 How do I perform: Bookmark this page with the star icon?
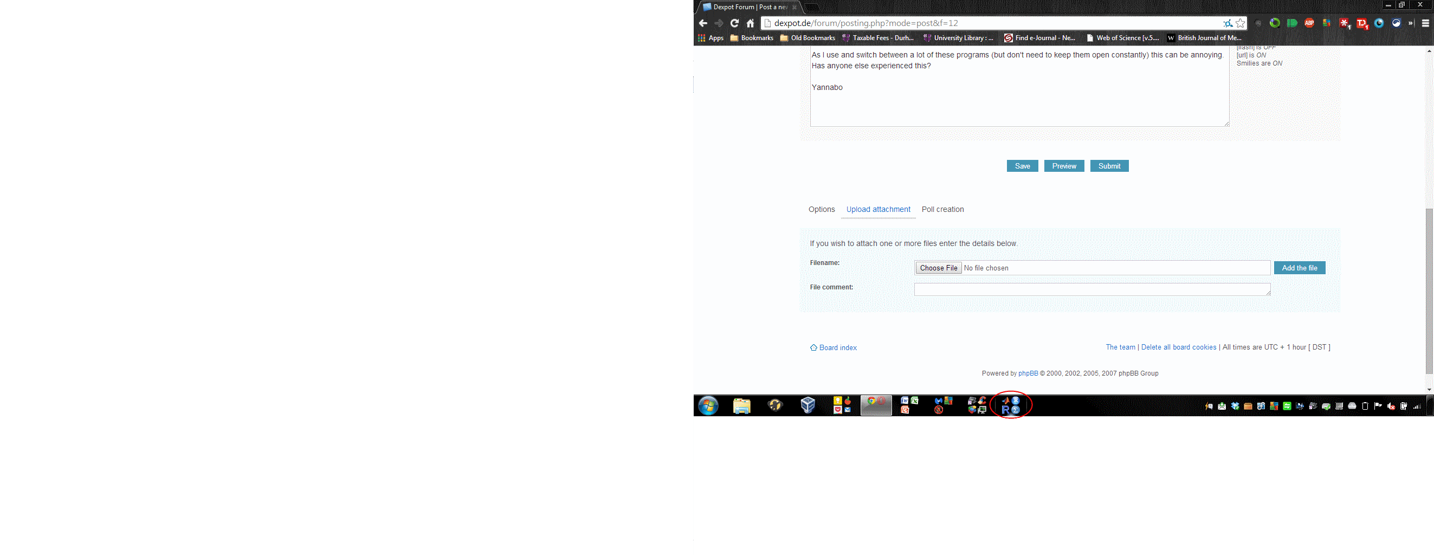click(x=1241, y=23)
